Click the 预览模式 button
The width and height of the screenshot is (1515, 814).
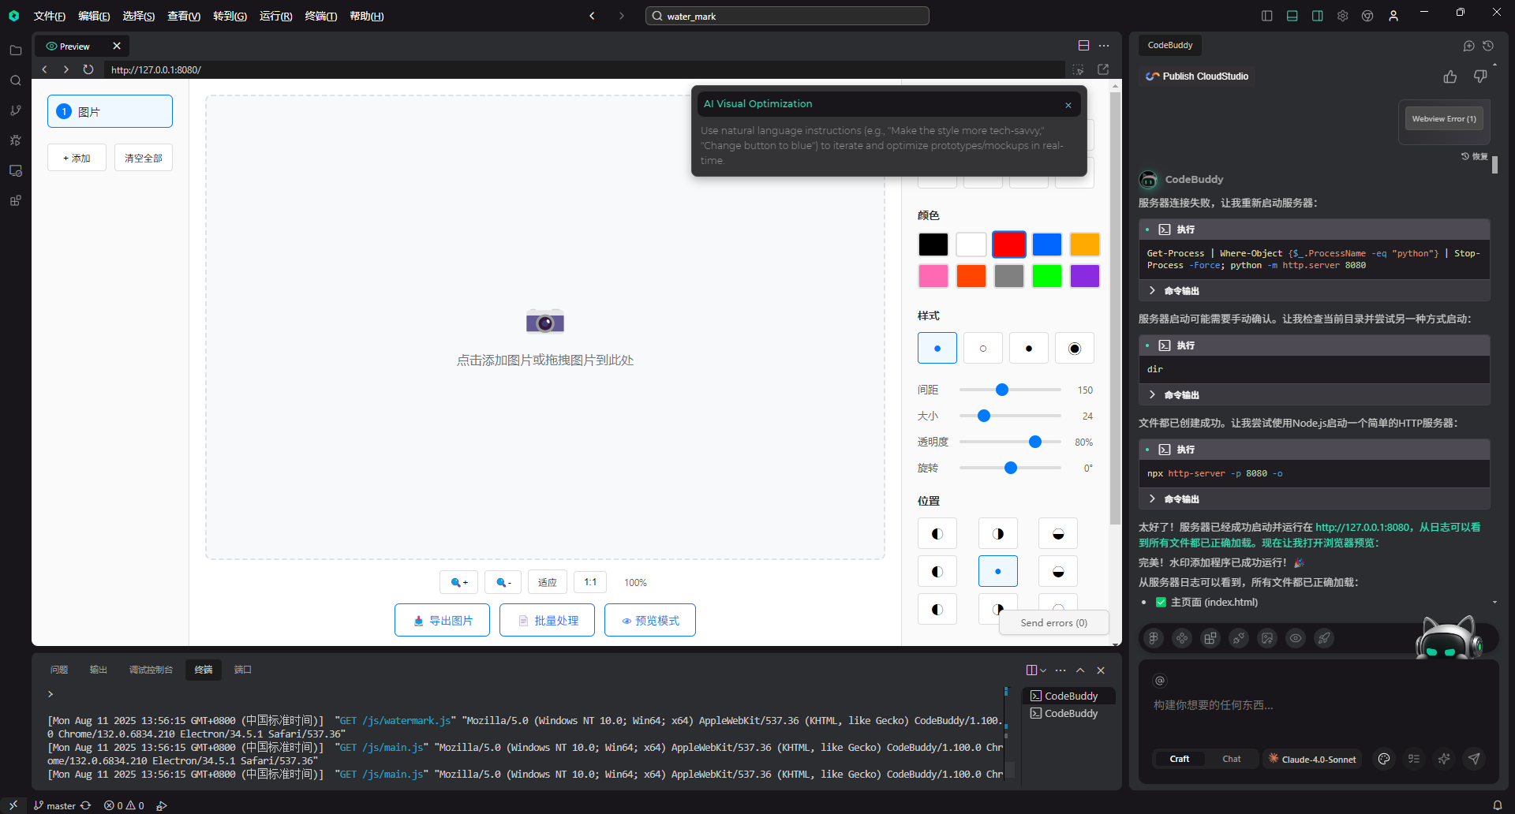tap(650, 620)
